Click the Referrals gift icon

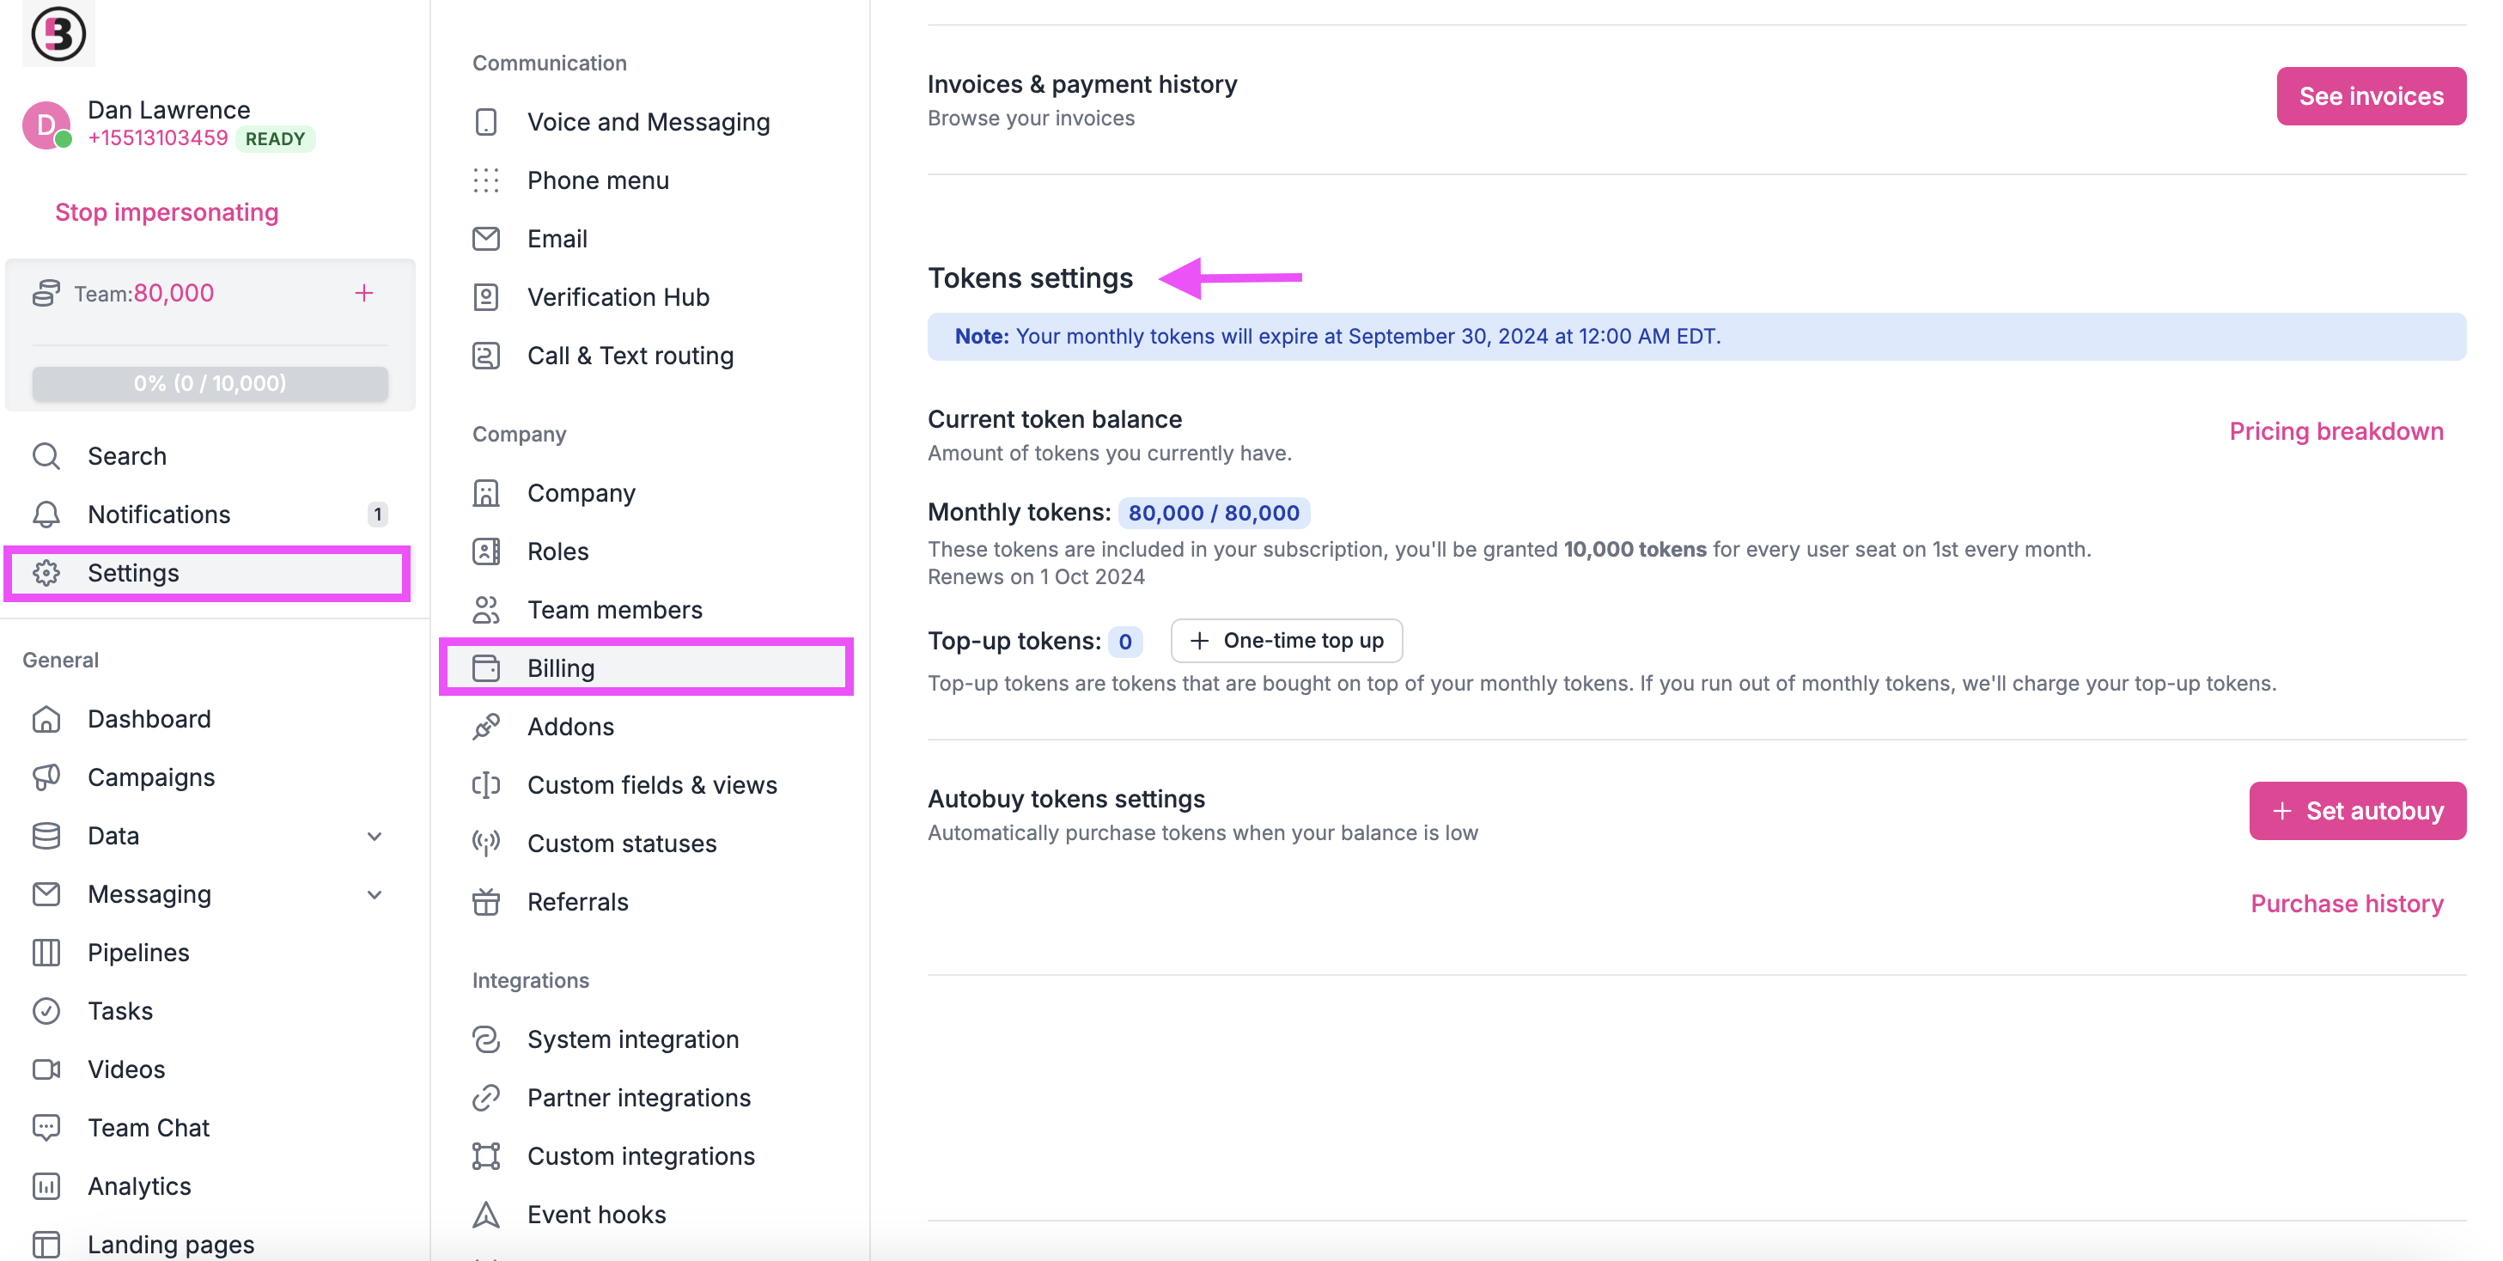pyautogui.click(x=486, y=902)
